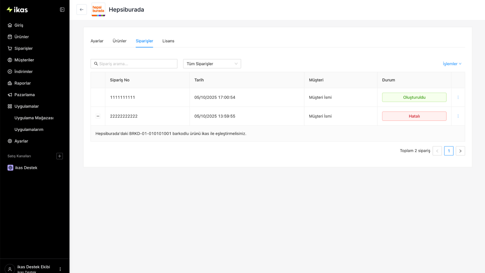The height and width of the screenshot is (273, 485).
Task: Click the İndirimler percent icon
Action: tap(10, 72)
